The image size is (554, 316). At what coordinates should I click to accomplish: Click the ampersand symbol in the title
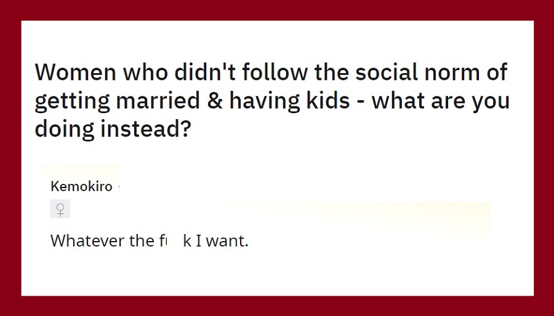(215, 100)
